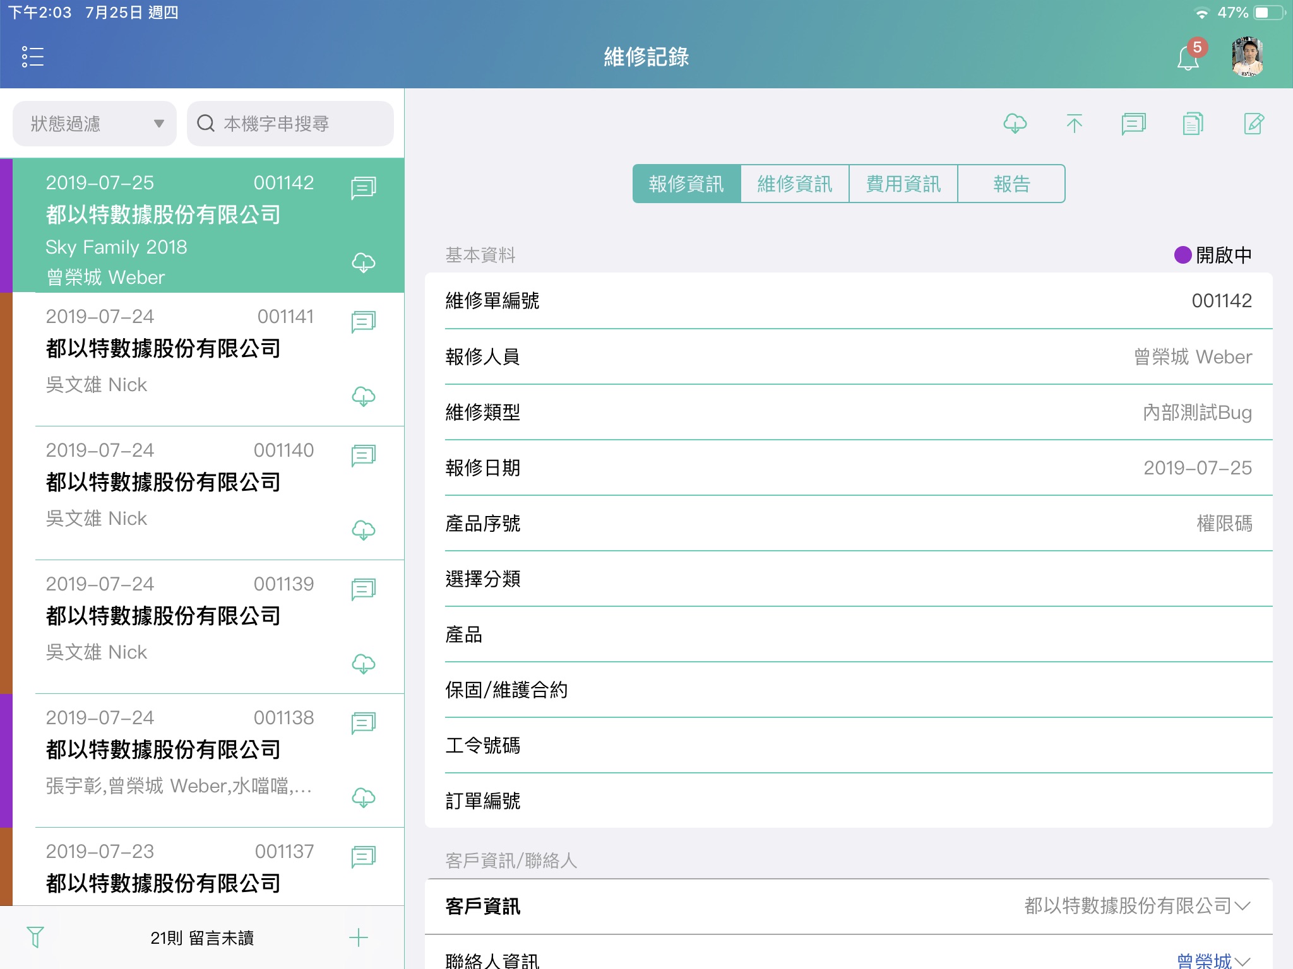Add new record with plus icon
This screenshot has width=1293, height=969.
pos(359,937)
